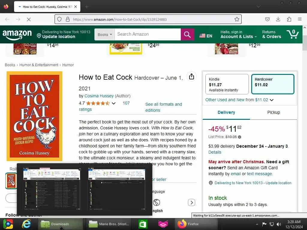The image size is (307, 230).
Task: Launch Chrome from the taskbar
Action: coord(8,224)
